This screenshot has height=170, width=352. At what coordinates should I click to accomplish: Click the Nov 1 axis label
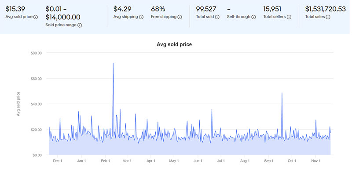pos(315,161)
